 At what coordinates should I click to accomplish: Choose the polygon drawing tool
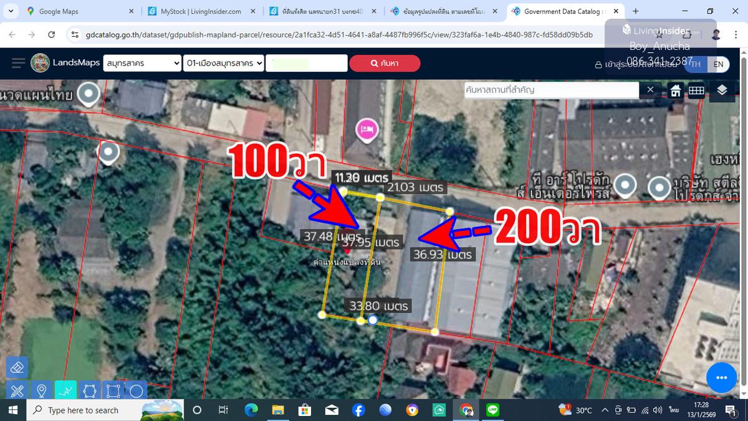click(x=89, y=391)
